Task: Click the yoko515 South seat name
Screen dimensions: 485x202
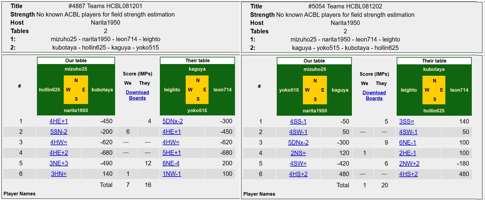Action: click(197, 110)
